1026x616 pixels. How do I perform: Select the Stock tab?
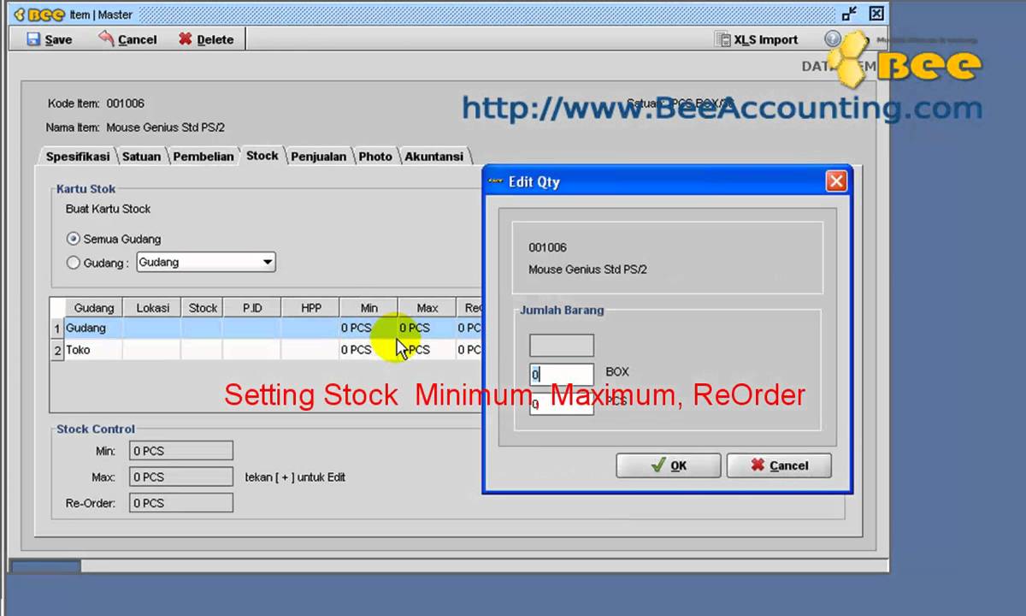(262, 155)
